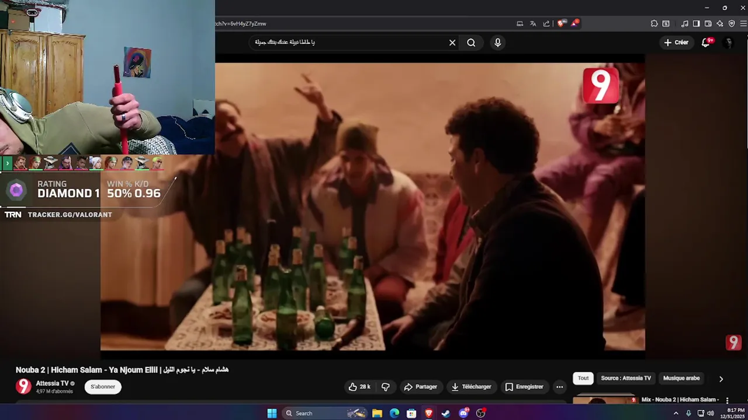Viewport: 748px width, 420px height.
Task: Open Brave Rewards triangle icon
Action: pyautogui.click(x=575, y=24)
